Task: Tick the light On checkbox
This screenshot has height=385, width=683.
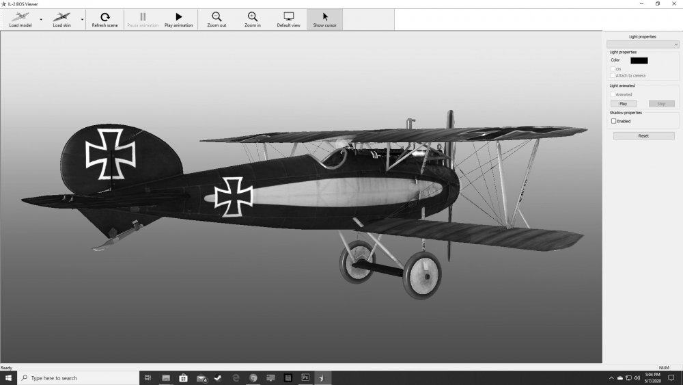Action: pyautogui.click(x=613, y=69)
